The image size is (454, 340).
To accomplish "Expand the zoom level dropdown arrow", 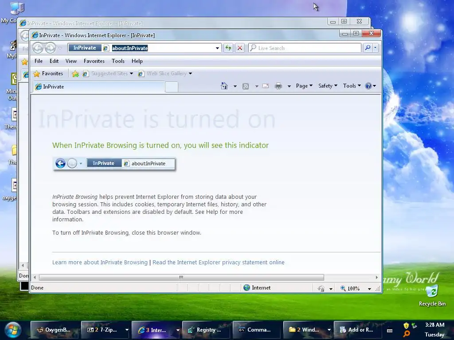I will pyautogui.click(x=369, y=289).
